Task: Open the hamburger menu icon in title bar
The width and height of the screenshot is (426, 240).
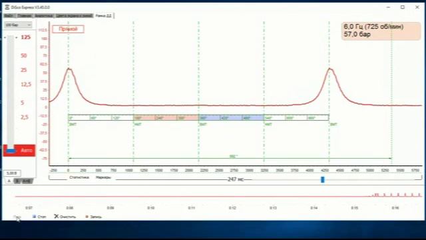Action: [7, 7]
